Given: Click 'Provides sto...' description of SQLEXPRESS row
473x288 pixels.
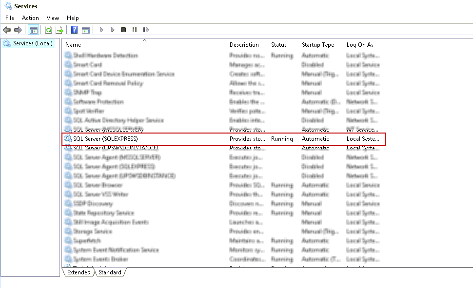Looking at the screenshot, I should [247, 139].
